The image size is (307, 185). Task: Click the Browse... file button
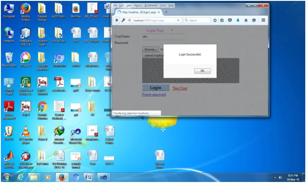[150, 49]
